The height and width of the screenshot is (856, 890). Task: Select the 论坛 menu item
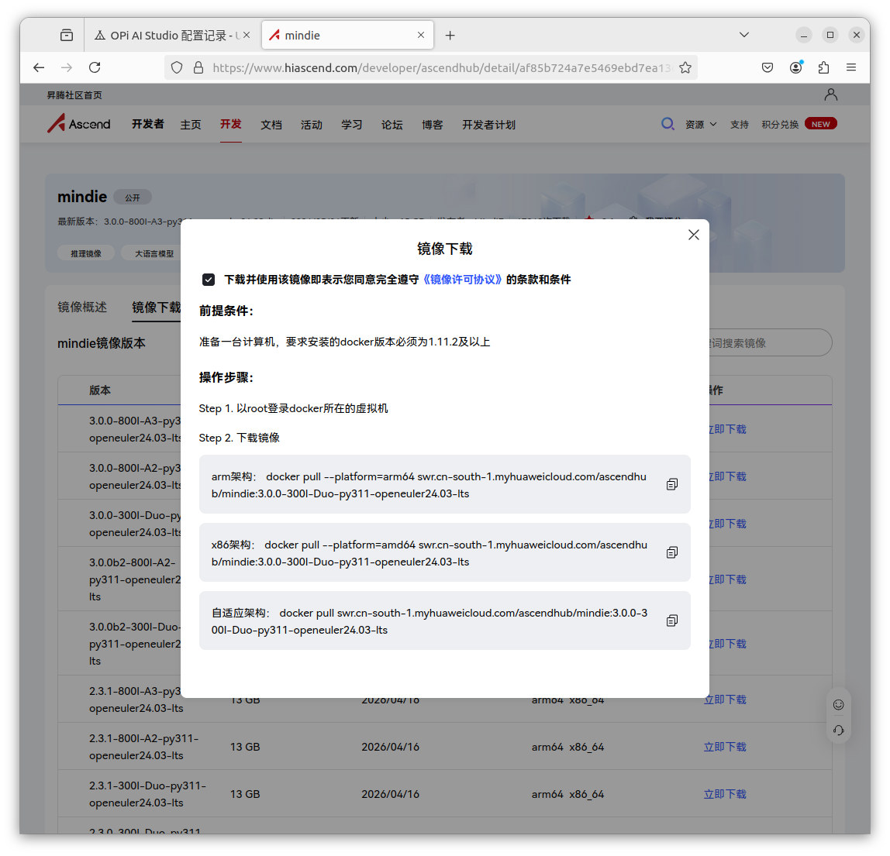tap(392, 125)
